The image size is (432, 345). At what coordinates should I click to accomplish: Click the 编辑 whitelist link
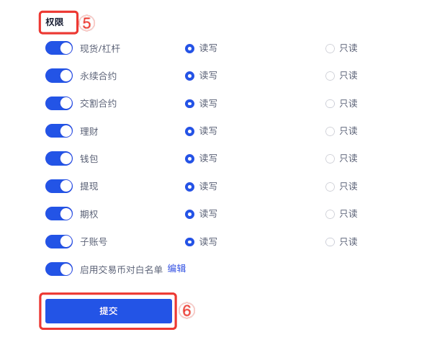pos(176,269)
